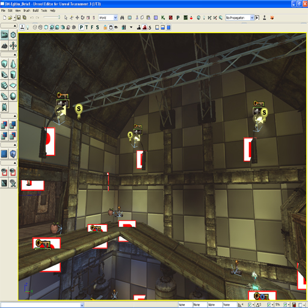308x308 pixels.
Task: Redo the last undone action
Action: (x=37, y=18)
